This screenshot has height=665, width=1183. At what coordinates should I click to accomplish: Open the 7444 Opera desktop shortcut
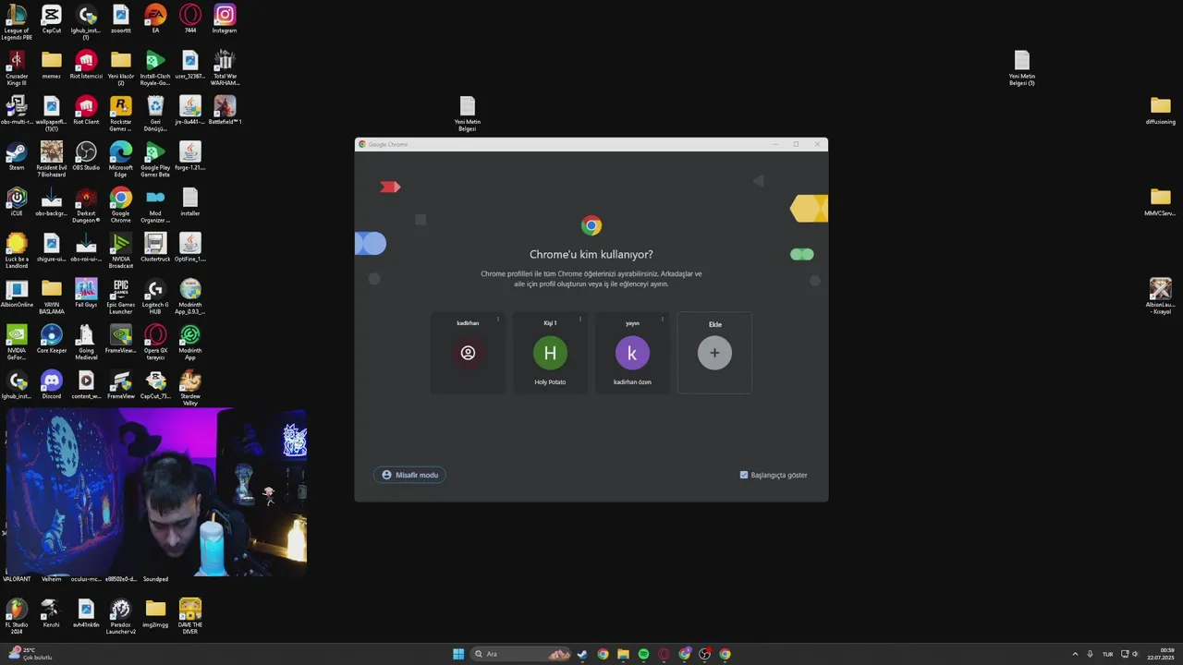190,19
